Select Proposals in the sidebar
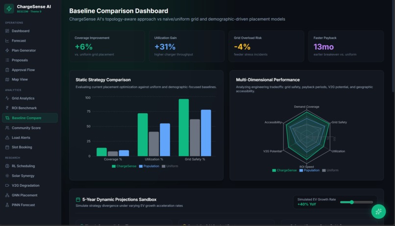This screenshot has width=395, height=226. point(30,60)
